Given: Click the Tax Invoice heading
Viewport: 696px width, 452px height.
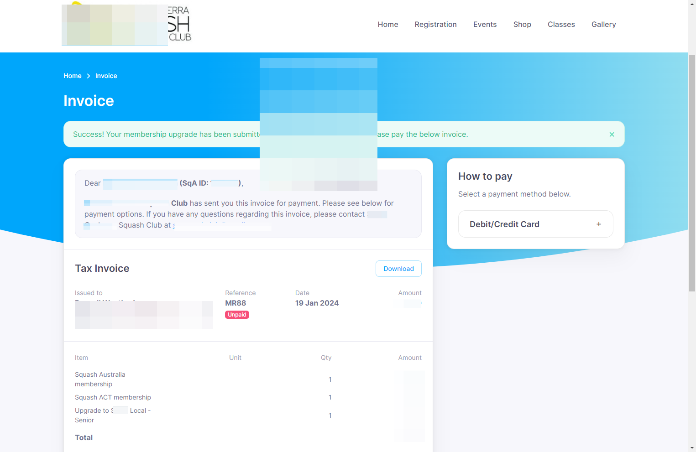Looking at the screenshot, I should (102, 268).
